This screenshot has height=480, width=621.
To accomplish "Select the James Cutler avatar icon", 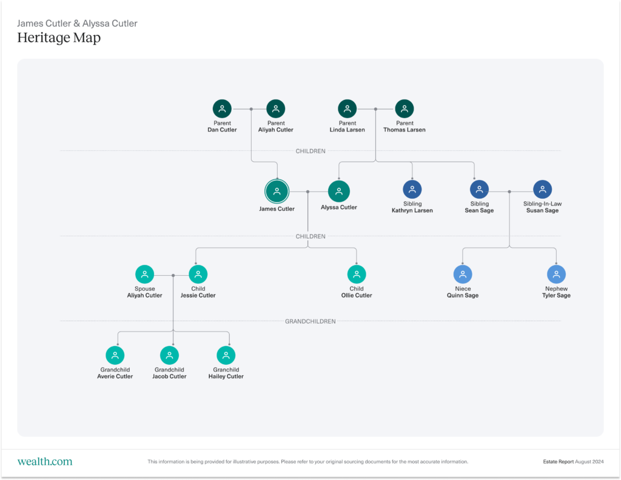I will coord(277,190).
